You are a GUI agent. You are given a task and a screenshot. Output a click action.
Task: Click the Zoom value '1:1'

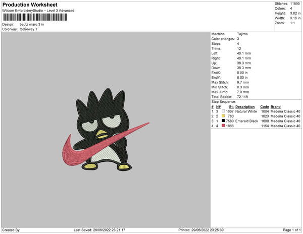[x=292, y=23]
